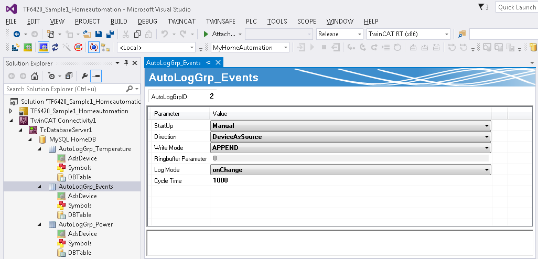Collapse the TcDatabaseServer1 tree node

tap(20, 130)
